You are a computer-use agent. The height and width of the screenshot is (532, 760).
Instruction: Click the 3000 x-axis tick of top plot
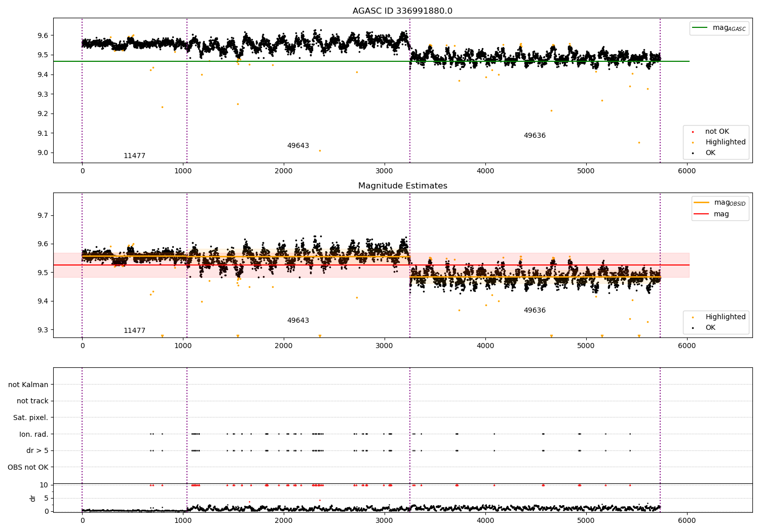pos(385,171)
